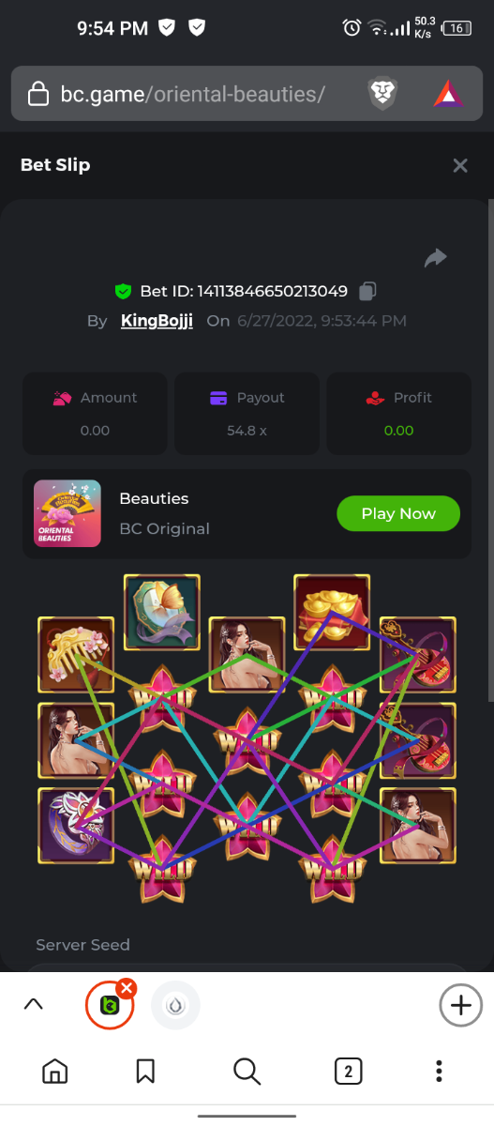Close the Bet Slip panel

[x=460, y=165]
